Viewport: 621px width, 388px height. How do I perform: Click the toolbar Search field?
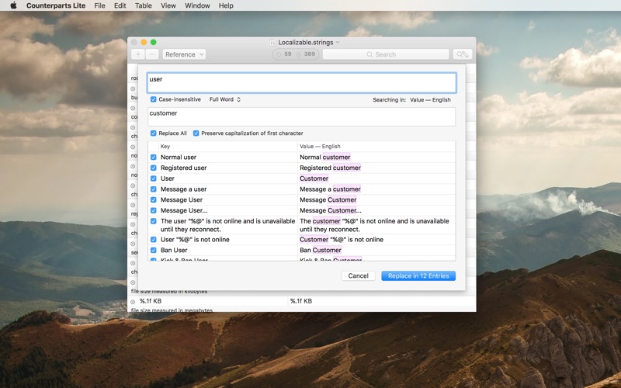coord(386,54)
